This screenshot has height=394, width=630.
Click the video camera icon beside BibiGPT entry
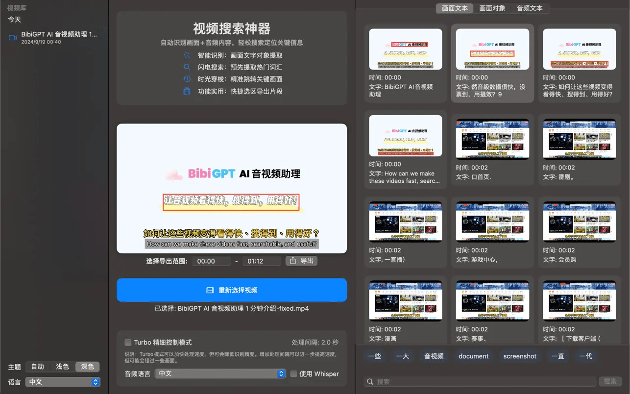[13, 38]
